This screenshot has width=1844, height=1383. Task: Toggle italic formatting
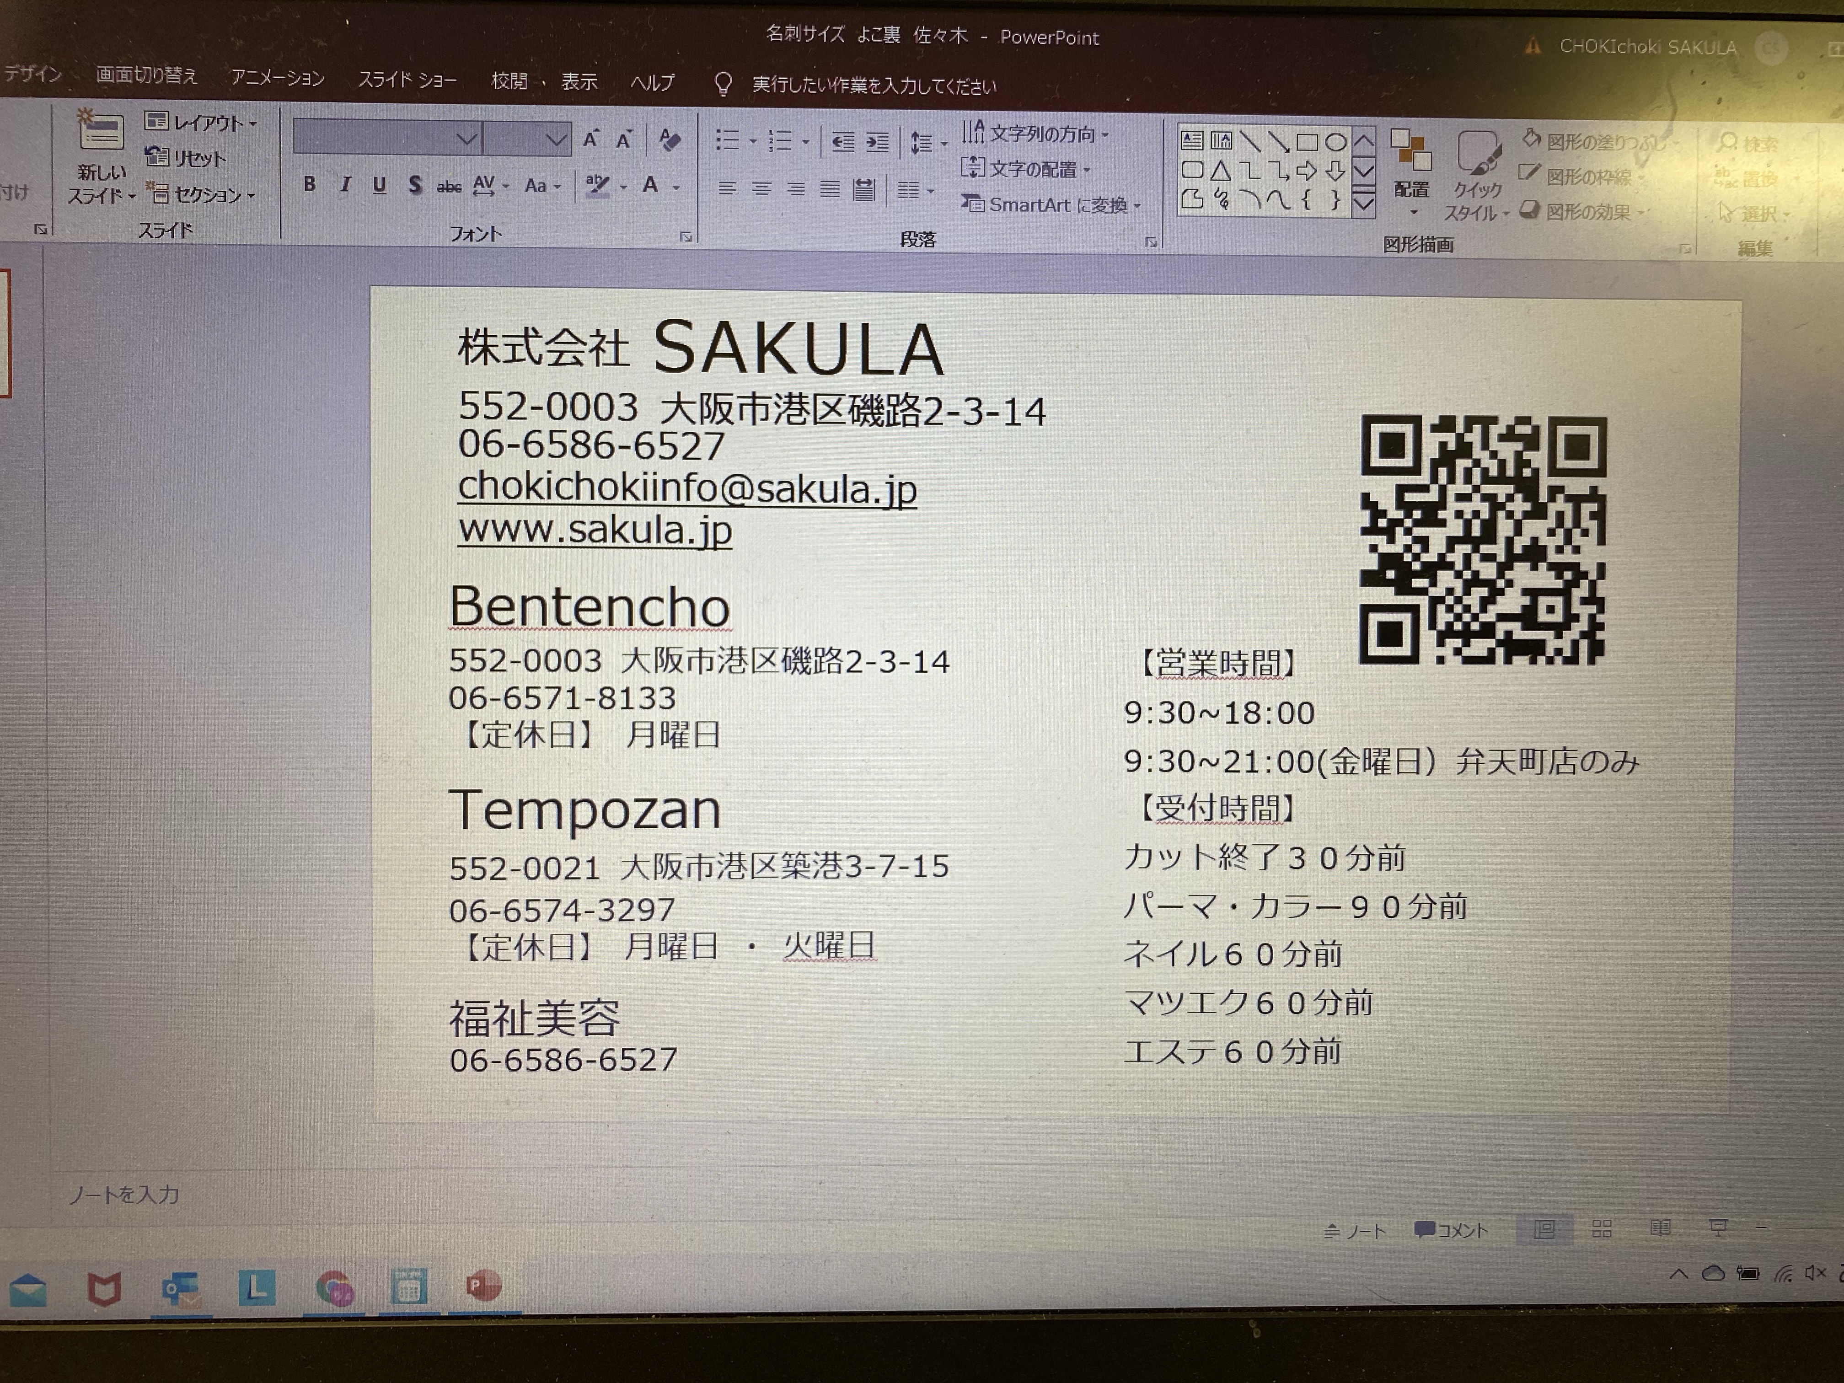click(345, 185)
